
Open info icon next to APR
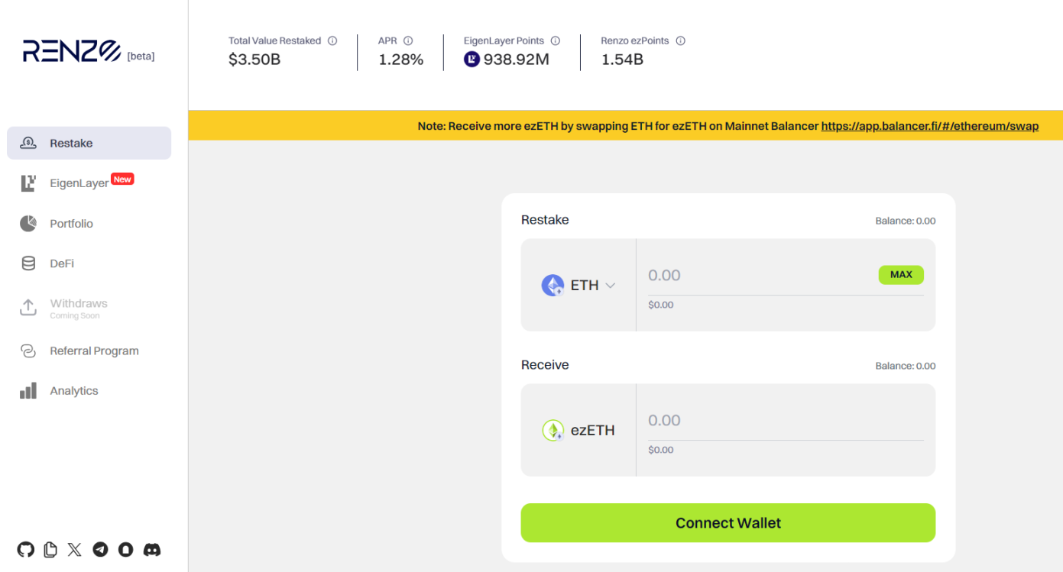[x=408, y=41]
